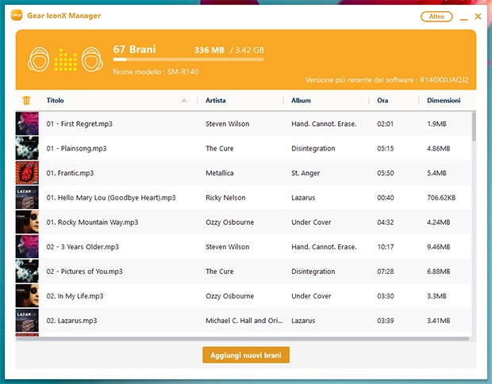
Task: Sort by Ora column header
Action: click(382, 101)
